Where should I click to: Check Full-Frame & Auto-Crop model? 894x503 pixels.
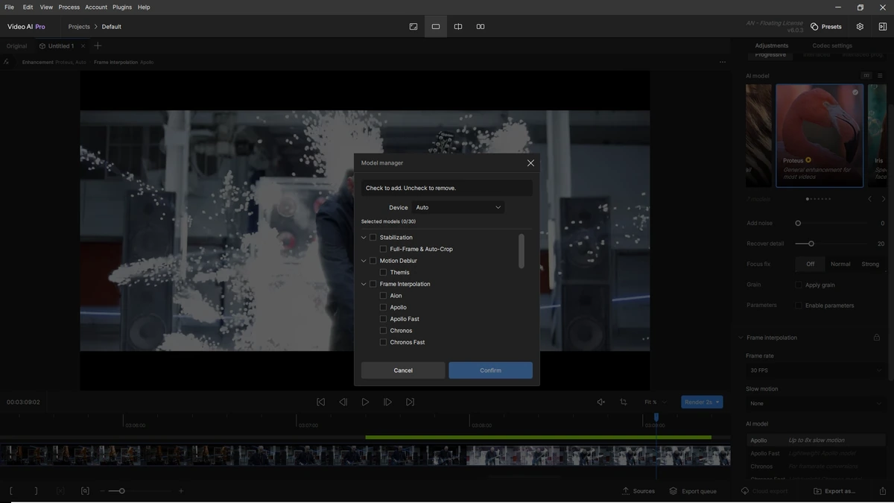click(383, 249)
